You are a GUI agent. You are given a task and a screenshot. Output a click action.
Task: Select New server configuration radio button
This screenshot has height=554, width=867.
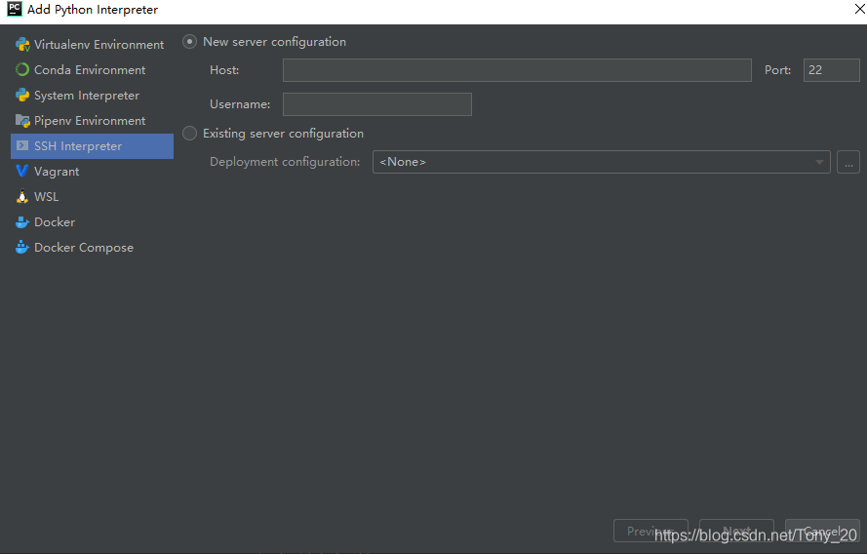click(x=189, y=42)
